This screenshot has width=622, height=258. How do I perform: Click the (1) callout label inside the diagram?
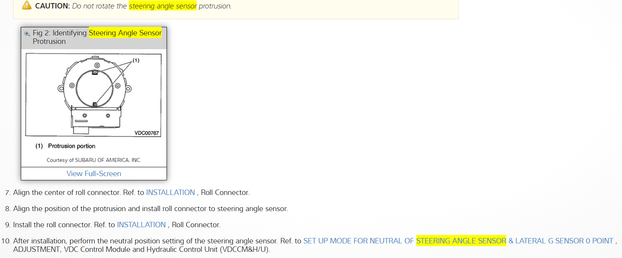pyautogui.click(x=136, y=60)
